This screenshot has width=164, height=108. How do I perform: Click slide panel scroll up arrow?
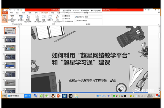[18, 27]
